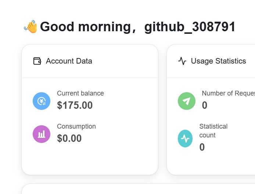
Task: Click the Good morning greeting heading
Action: coord(137,27)
